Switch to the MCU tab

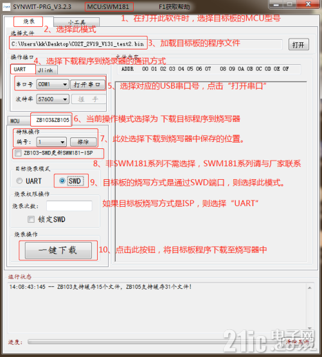click(x=19, y=121)
